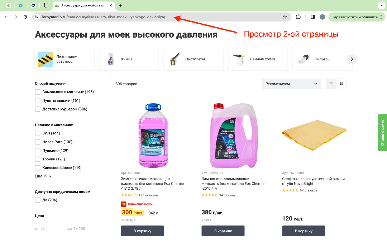Add Nova Bright салфетка to cart
Image resolution: width=387 pixels, height=242 pixels.
(x=304, y=231)
